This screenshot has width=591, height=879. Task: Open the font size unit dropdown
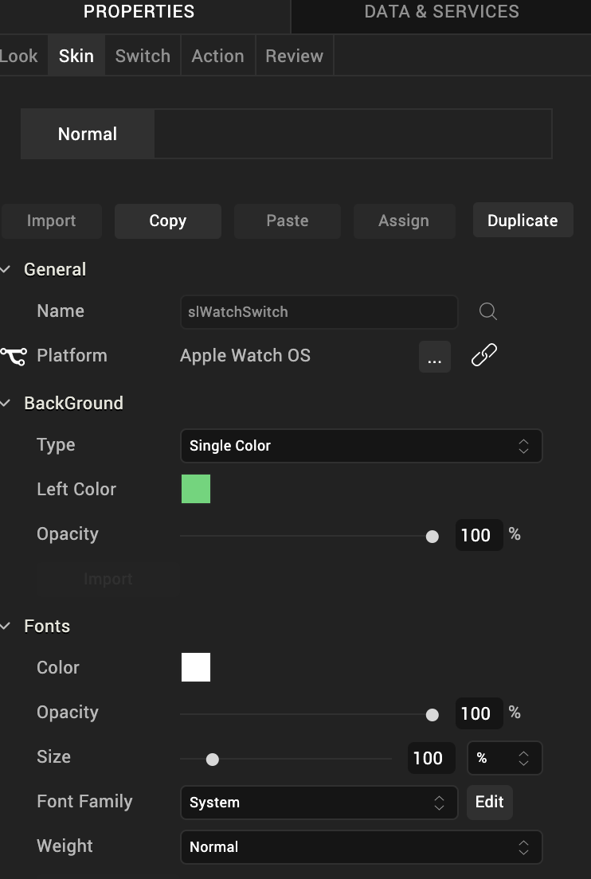tap(504, 758)
